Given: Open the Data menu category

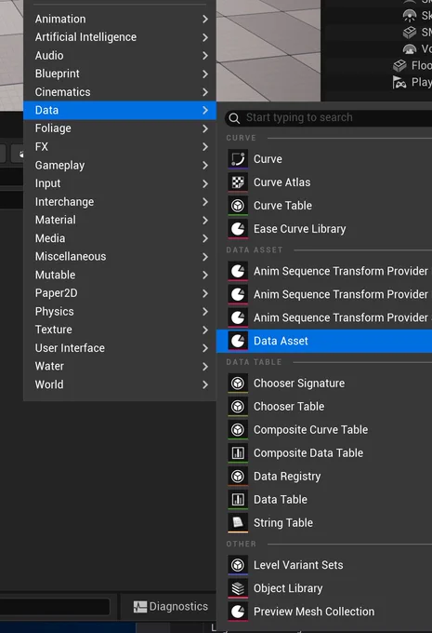Looking at the screenshot, I should pos(120,110).
